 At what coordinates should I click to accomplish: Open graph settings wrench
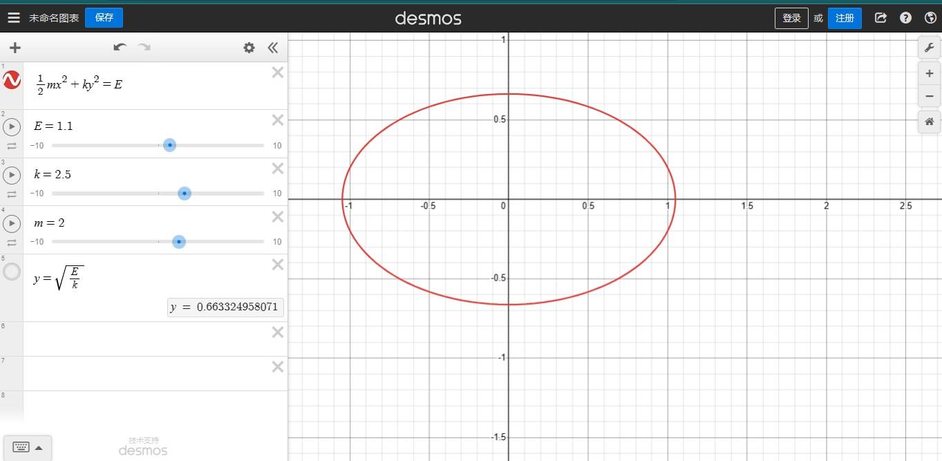pyautogui.click(x=929, y=48)
